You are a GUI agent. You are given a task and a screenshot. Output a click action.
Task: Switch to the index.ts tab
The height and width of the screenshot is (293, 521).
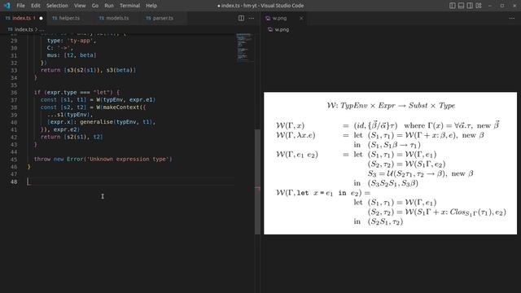[24, 18]
